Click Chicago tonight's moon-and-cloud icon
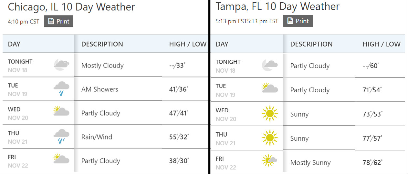 pyautogui.click(x=61, y=65)
